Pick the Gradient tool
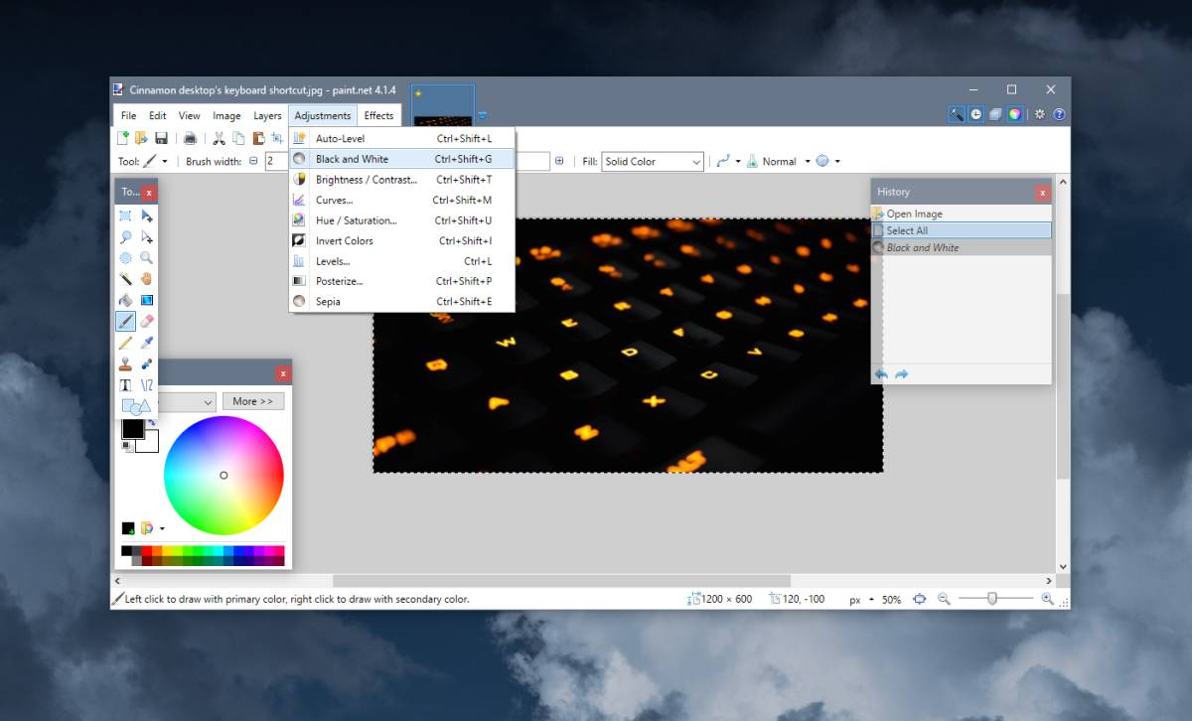1192x721 pixels. pos(148,298)
